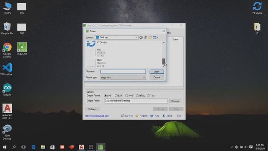268x151 pixels.
Task: Open Help in Img2CAD footer
Action: (x=155, y=116)
